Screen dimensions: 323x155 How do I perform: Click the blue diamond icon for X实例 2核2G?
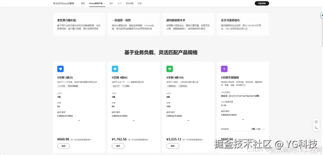(60, 69)
